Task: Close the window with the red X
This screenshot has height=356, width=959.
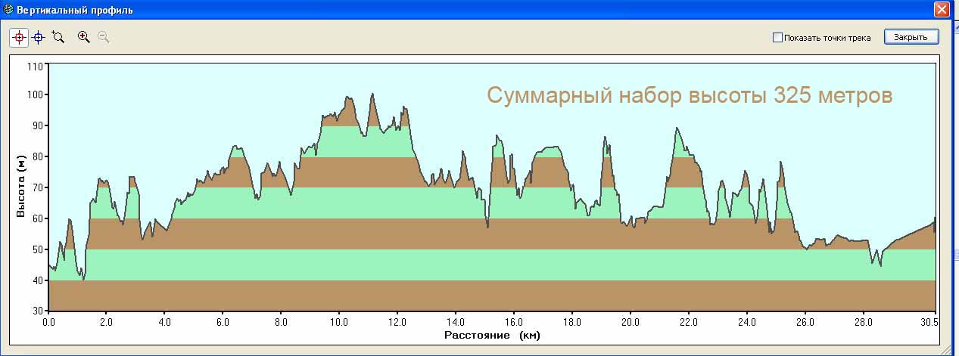Action: click(942, 10)
